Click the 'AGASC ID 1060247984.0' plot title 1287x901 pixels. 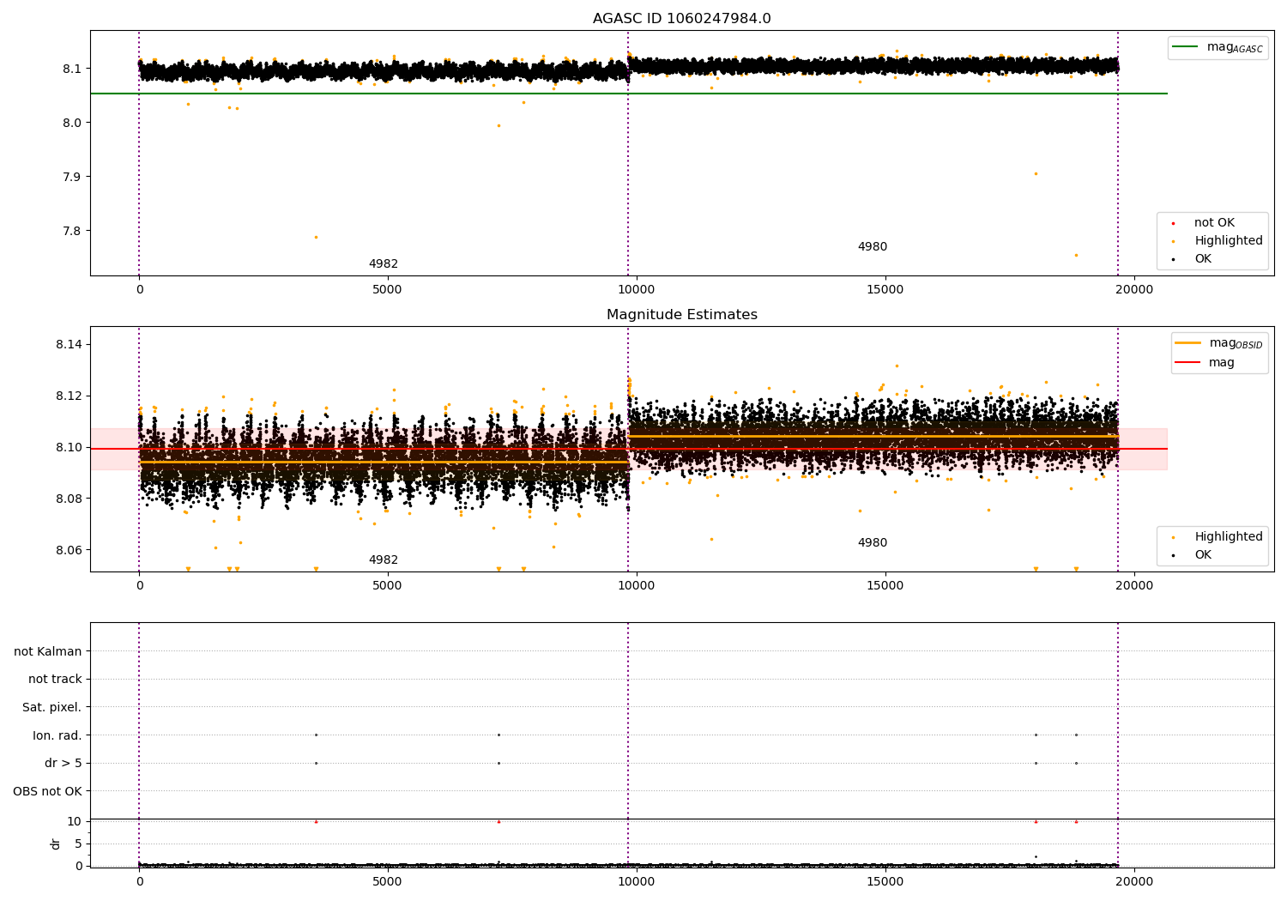[681, 19]
